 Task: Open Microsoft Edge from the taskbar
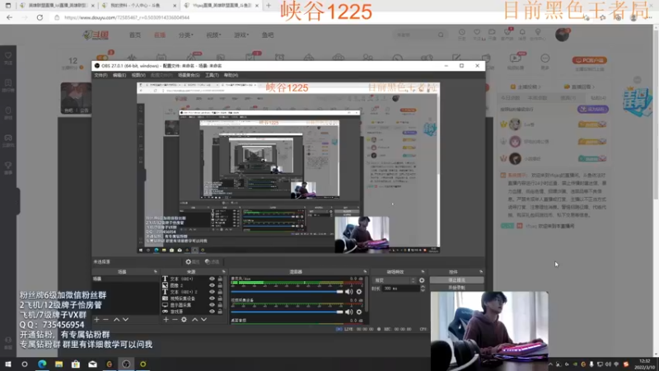[42, 364]
